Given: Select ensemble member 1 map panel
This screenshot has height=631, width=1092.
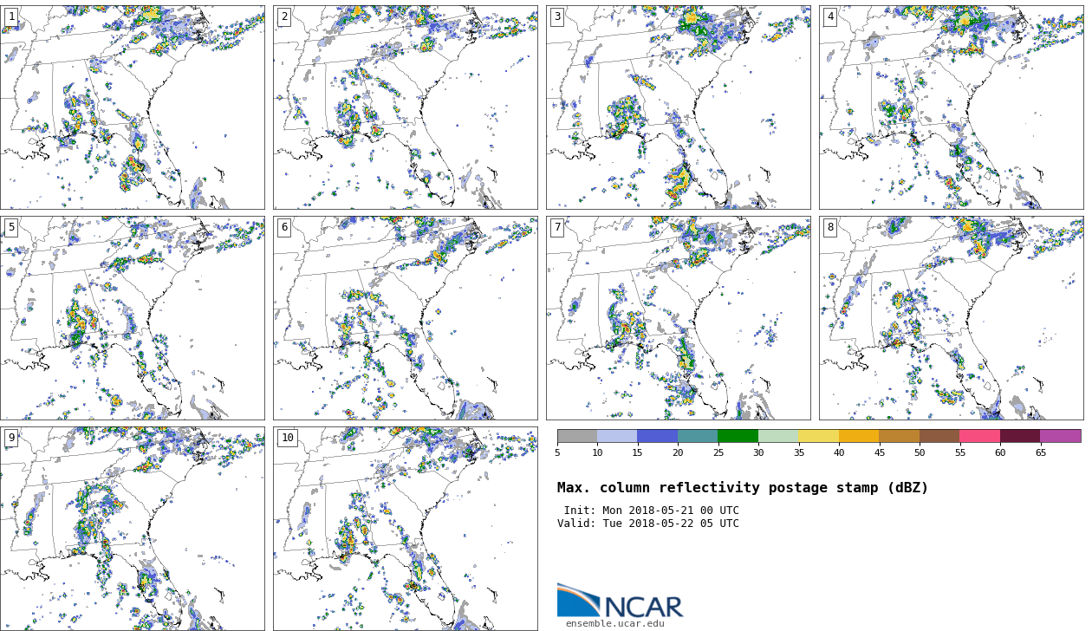Looking at the screenshot, I should (x=133, y=107).
